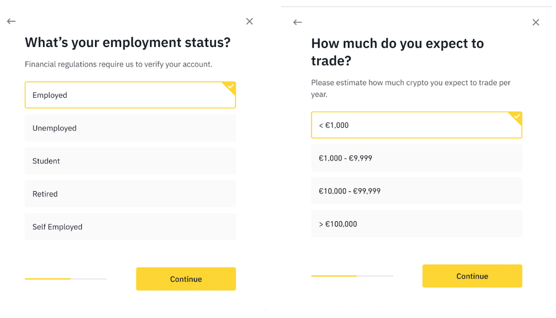Go back from the trade estimate screen

tap(298, 22)
